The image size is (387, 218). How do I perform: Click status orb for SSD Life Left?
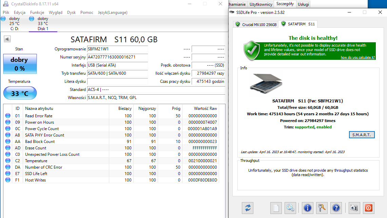click(8, 173)
